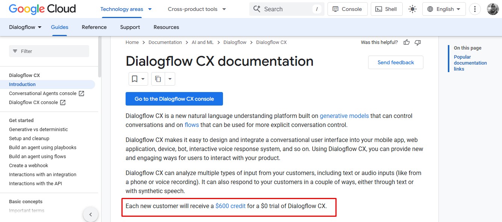The height and width of the screenshot is (222, 502).
Task: Open the Cross-product tools dropdown
Action: [197, 9]
